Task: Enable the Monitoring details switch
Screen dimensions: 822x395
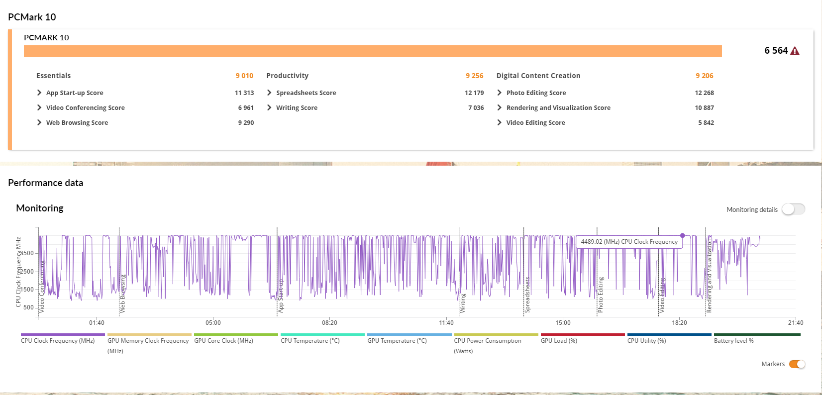Action: (793, 209)
